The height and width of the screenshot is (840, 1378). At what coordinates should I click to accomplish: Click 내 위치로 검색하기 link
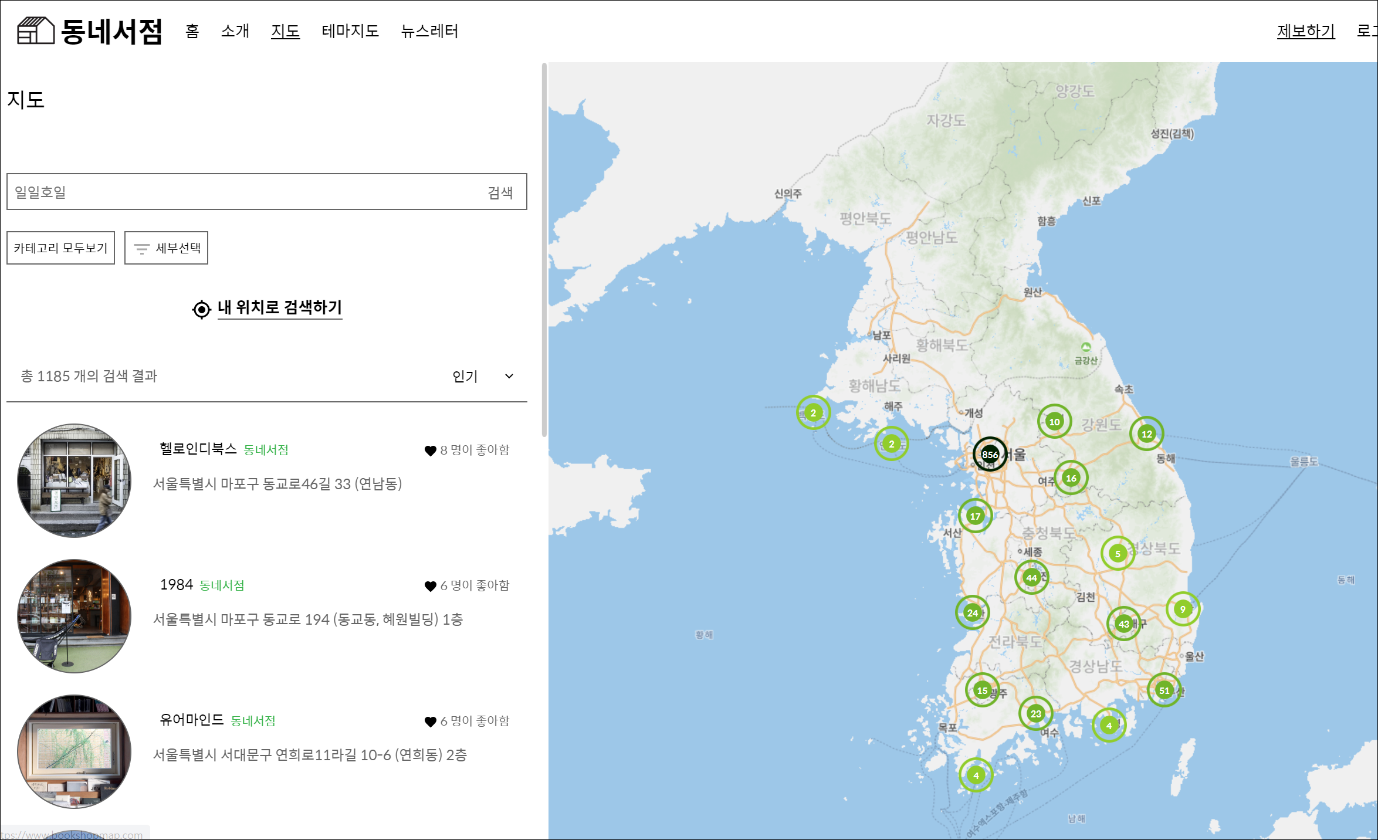pos(279,307)
